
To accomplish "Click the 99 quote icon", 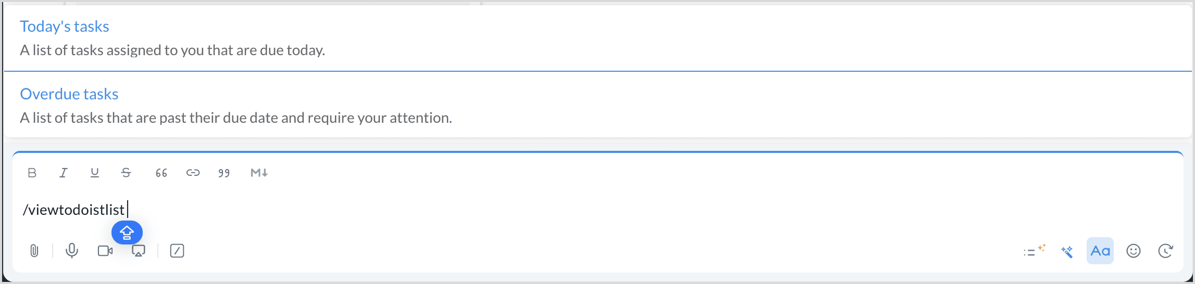I will coord(224,173).
